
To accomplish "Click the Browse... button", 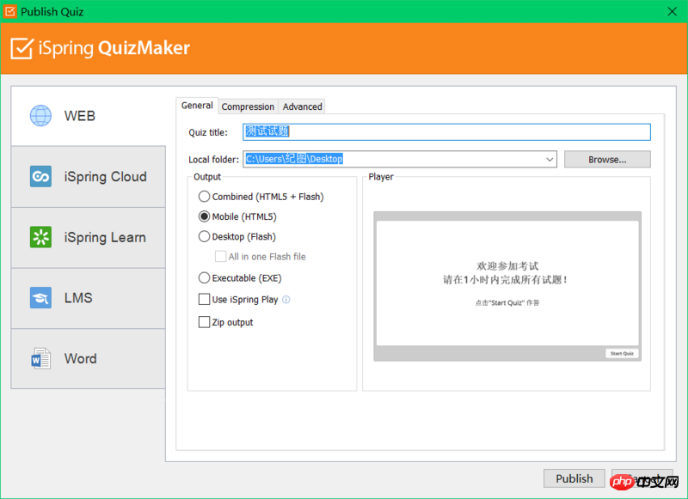I will click(x=607, y=160).
